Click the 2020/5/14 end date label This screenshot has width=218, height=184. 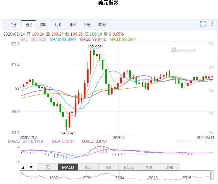[206, 138]
